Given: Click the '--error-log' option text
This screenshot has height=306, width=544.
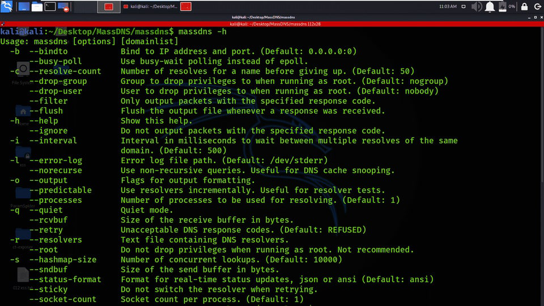Looking at the screenshot, I should 56,160.
